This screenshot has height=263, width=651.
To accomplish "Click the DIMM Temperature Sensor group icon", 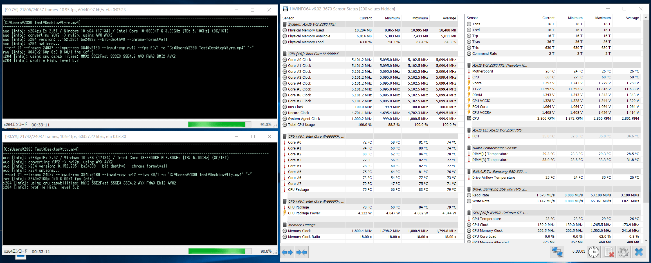I will [469, 148].
